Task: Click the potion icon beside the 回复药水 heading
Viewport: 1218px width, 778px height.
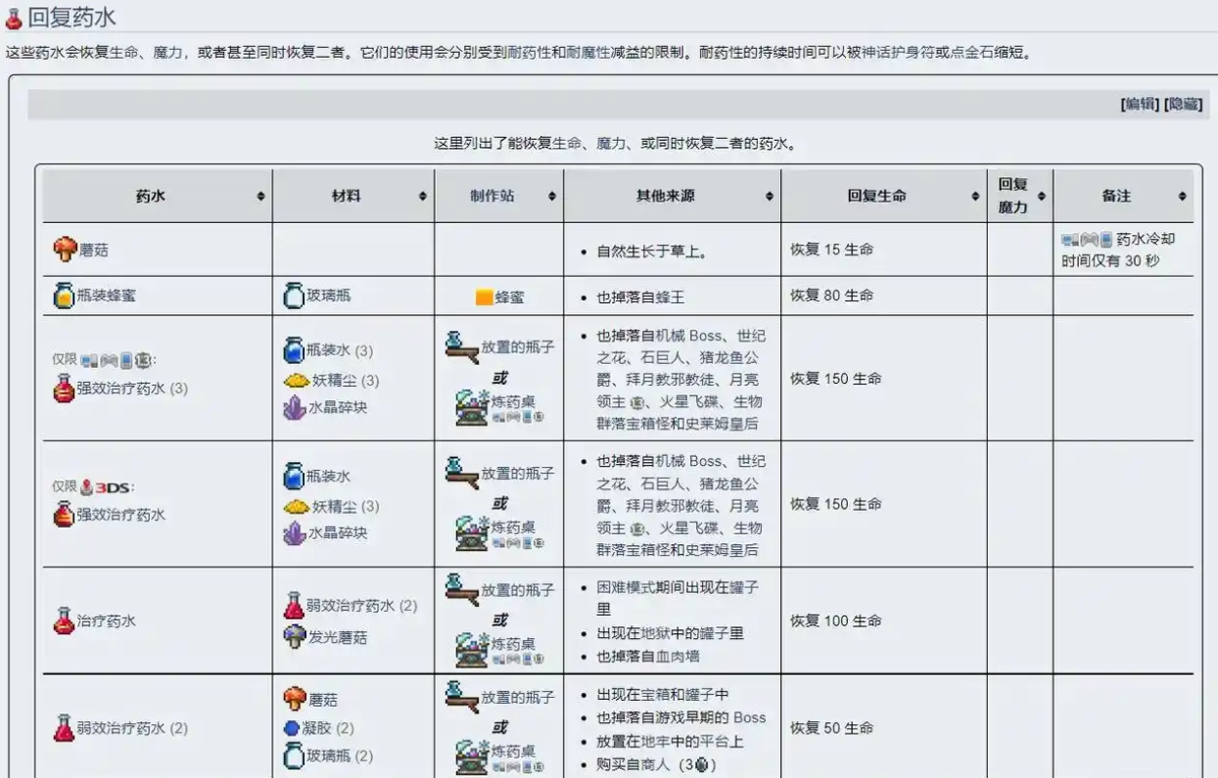Action: coord(14,19)
